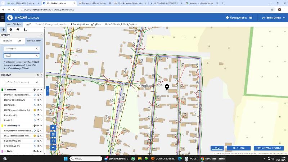The image size is (288, 162).
Task: Collapse the KERESÉS search section
Action: pyautogui.click(x=41, y=35)
